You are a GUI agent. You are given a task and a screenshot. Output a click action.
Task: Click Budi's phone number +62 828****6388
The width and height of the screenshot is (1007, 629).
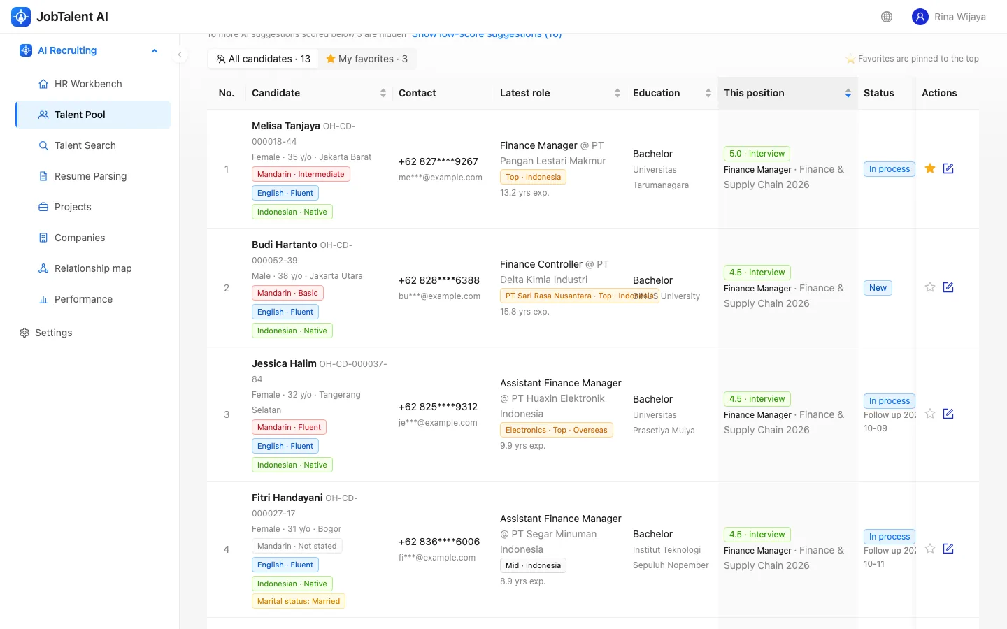click(439, 280)
